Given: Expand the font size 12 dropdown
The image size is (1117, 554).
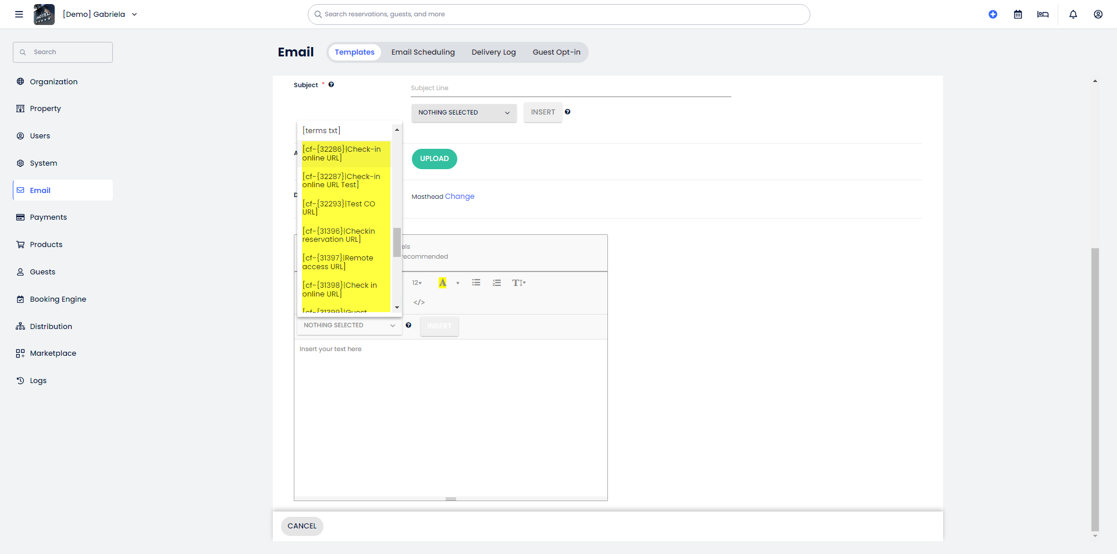Looking at the screenshot, I should [417, 283].
